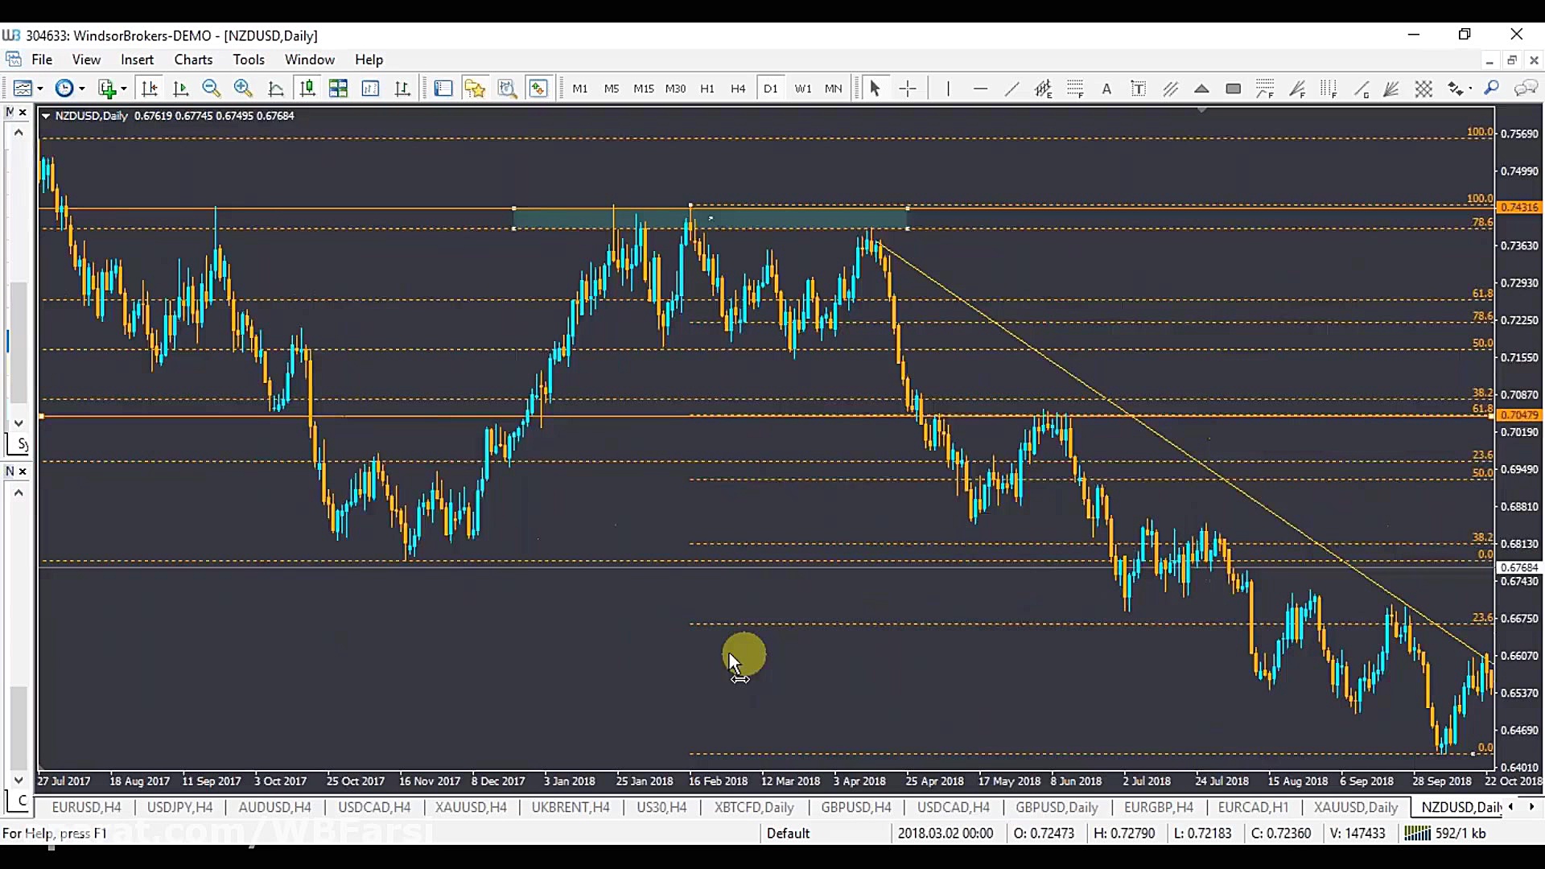
Task: Select the Gann fan tool
Action: (1391, 89)
